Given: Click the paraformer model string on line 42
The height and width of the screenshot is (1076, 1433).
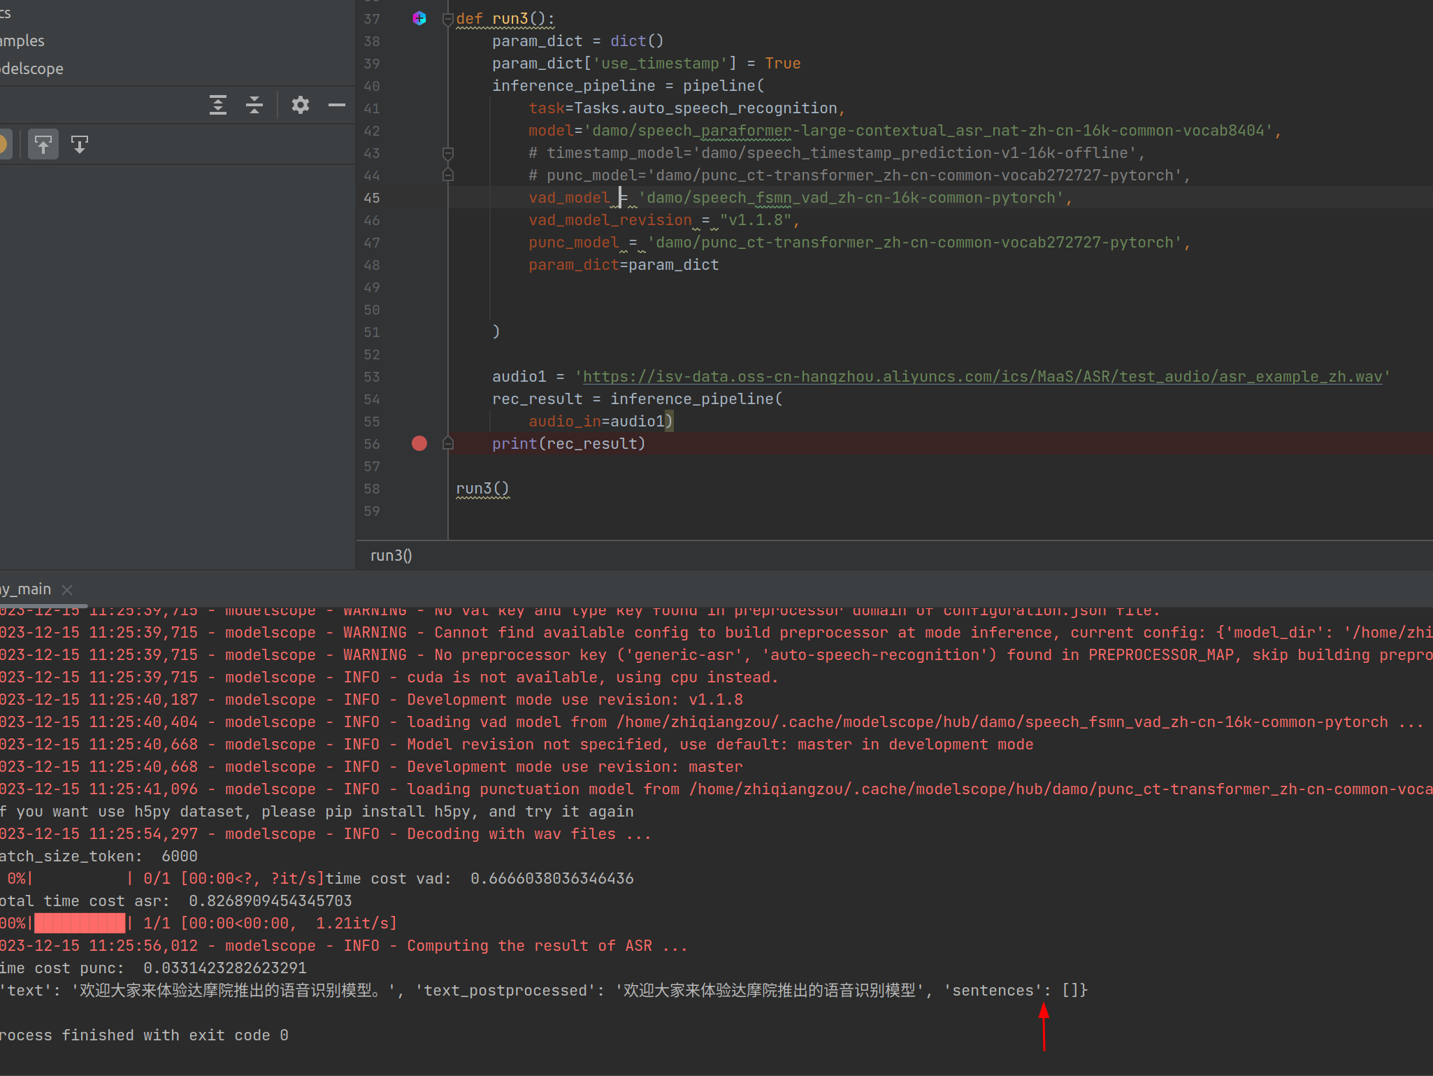Looking at the screenshot, I should pyautogui.click(x=928, y=131).
